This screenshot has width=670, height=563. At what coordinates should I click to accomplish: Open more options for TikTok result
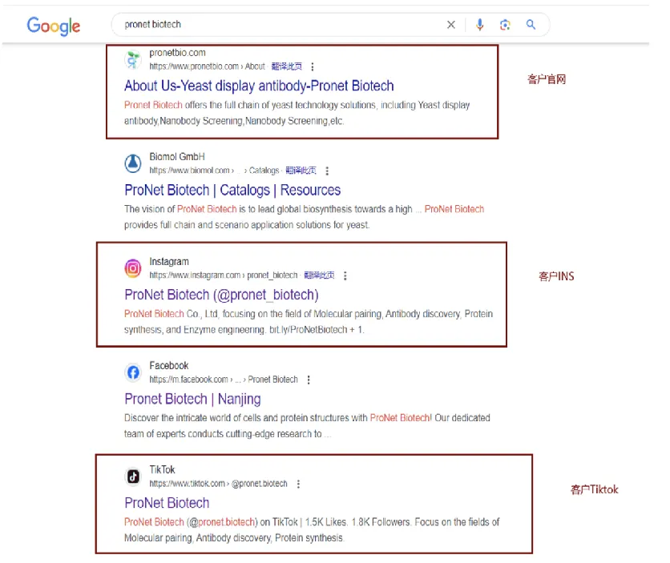pos(298,484)
